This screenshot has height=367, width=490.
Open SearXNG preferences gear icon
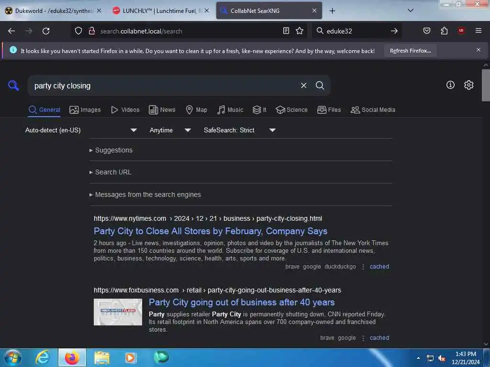coord(468,85)
